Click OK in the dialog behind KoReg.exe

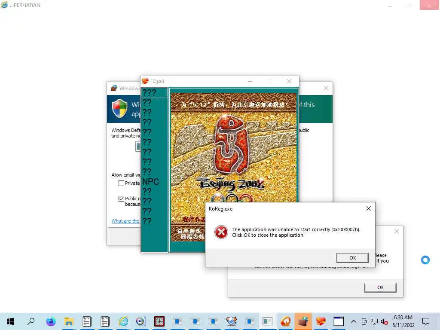click(380, 287)
